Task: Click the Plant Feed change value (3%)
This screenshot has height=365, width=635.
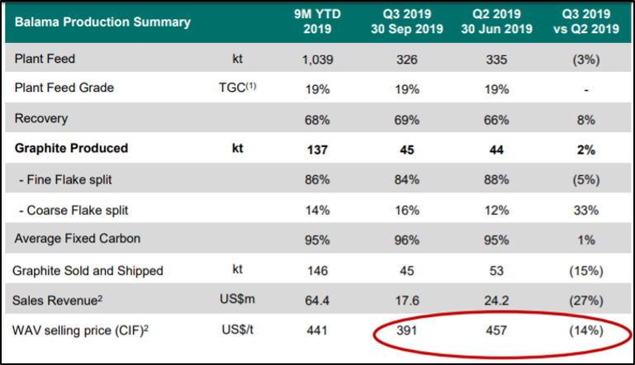Action: [x=586, y=60]
